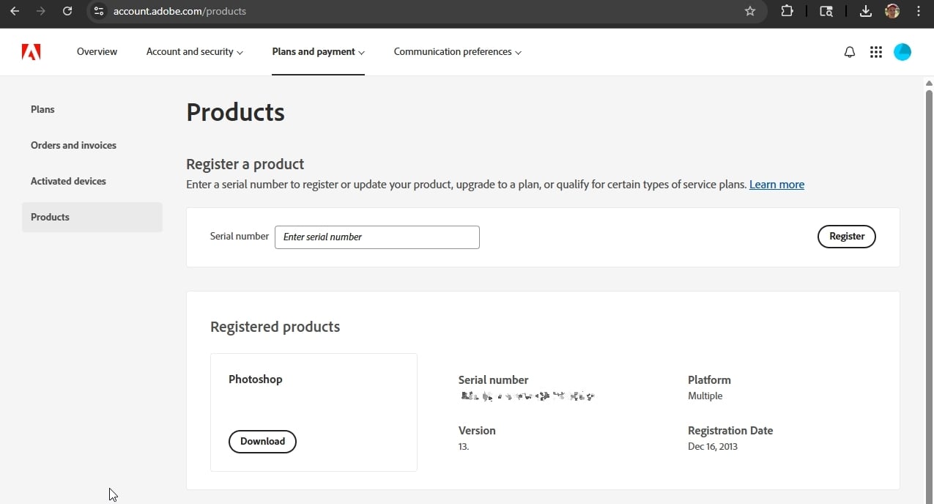The width and height of the screenshot is (934, 504).
Task: Click the Multiple platform value
Action: tap(705, 396)
